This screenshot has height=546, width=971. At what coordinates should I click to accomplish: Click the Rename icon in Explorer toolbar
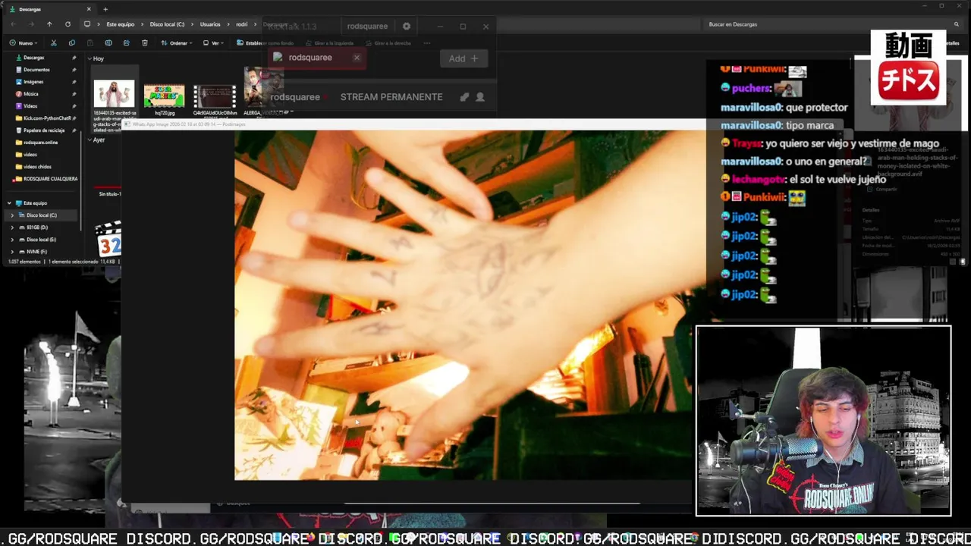[x=108, y=43]
